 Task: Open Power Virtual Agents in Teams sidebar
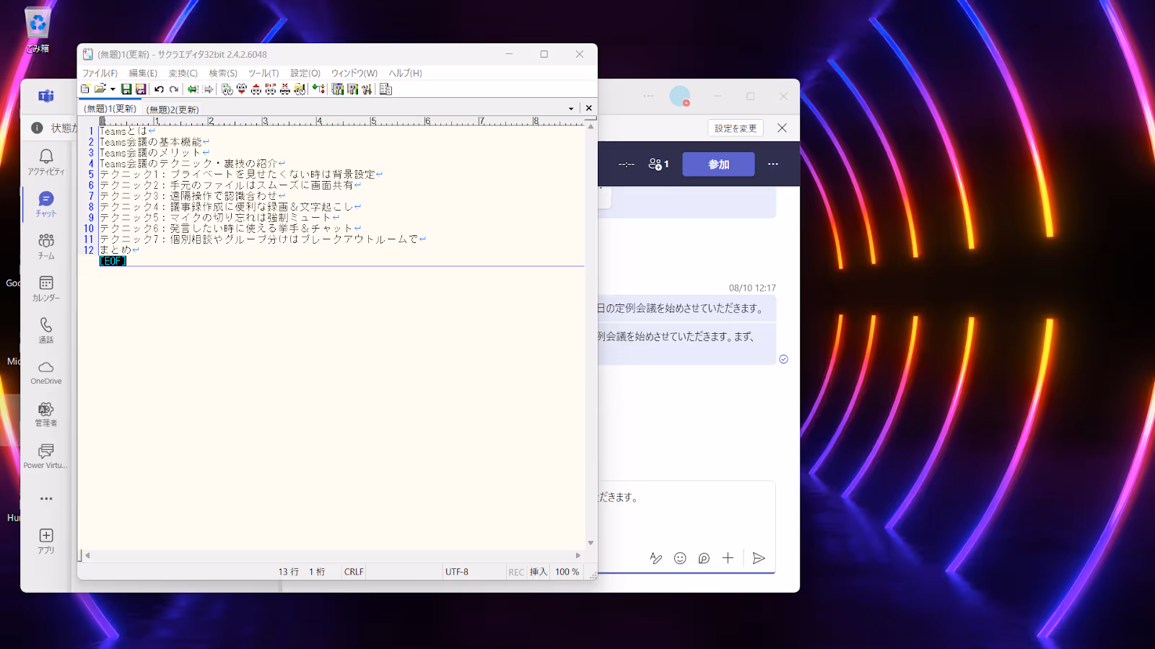coord(46,456)
